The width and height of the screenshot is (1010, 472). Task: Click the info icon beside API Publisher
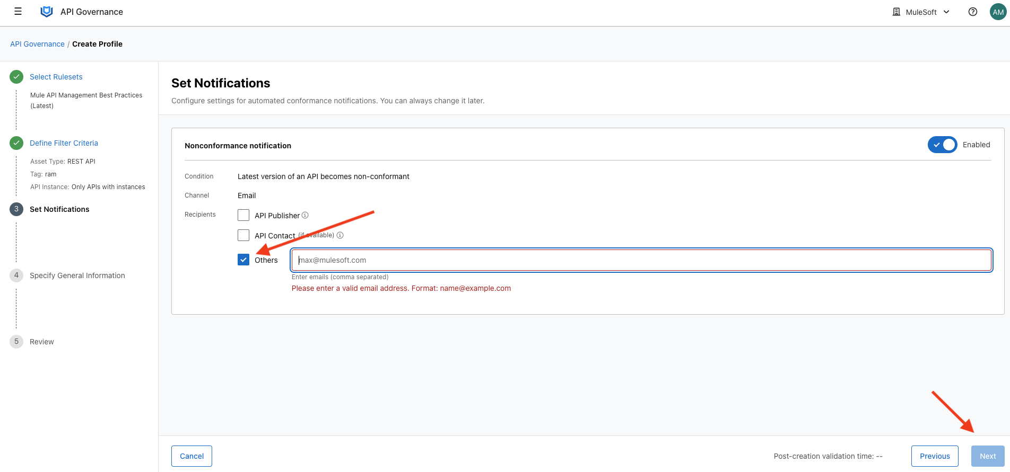(x=305, y=215)
